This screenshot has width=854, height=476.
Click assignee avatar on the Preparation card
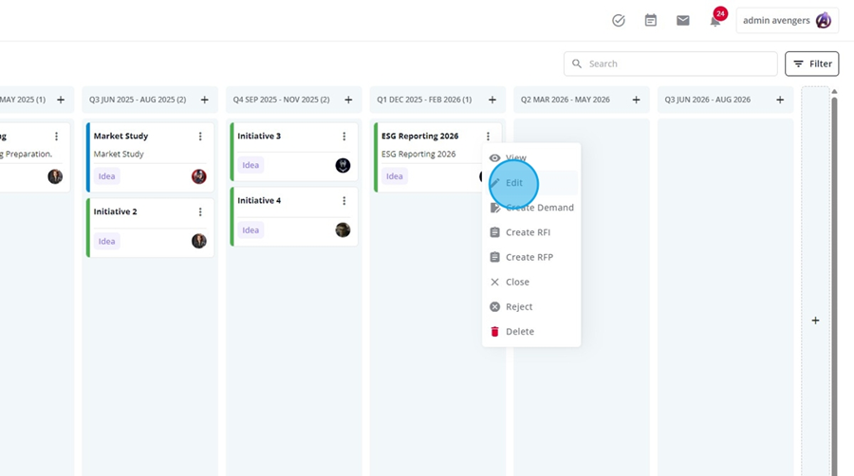point(55,176)
